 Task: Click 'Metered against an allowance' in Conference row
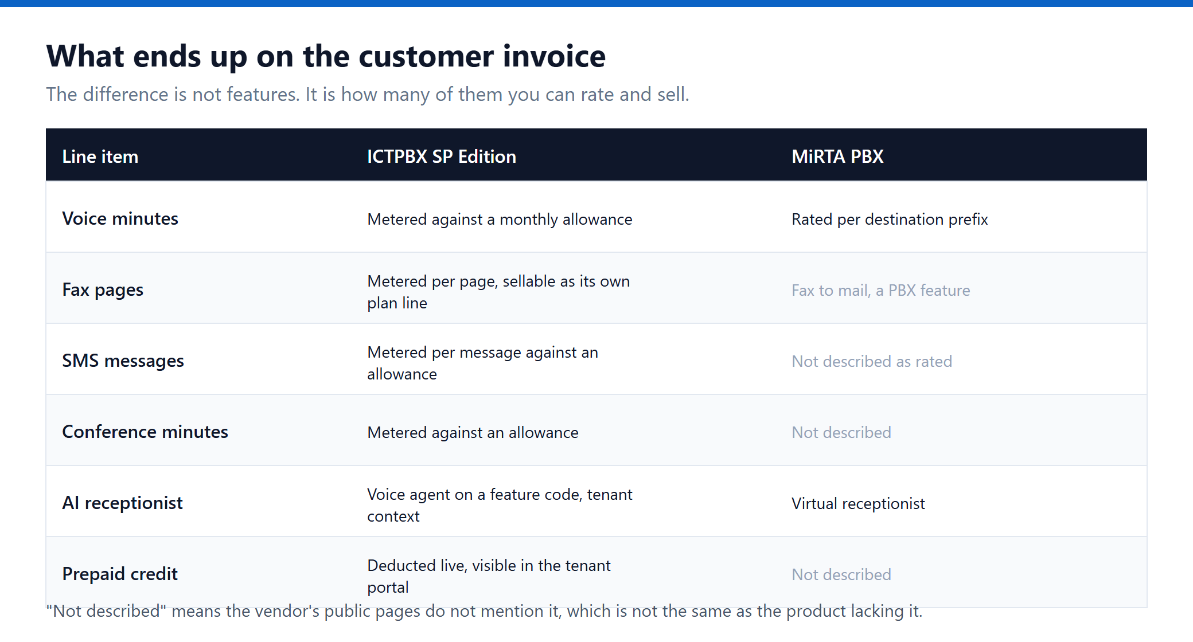pyautogui.click(x=473, y=432)
